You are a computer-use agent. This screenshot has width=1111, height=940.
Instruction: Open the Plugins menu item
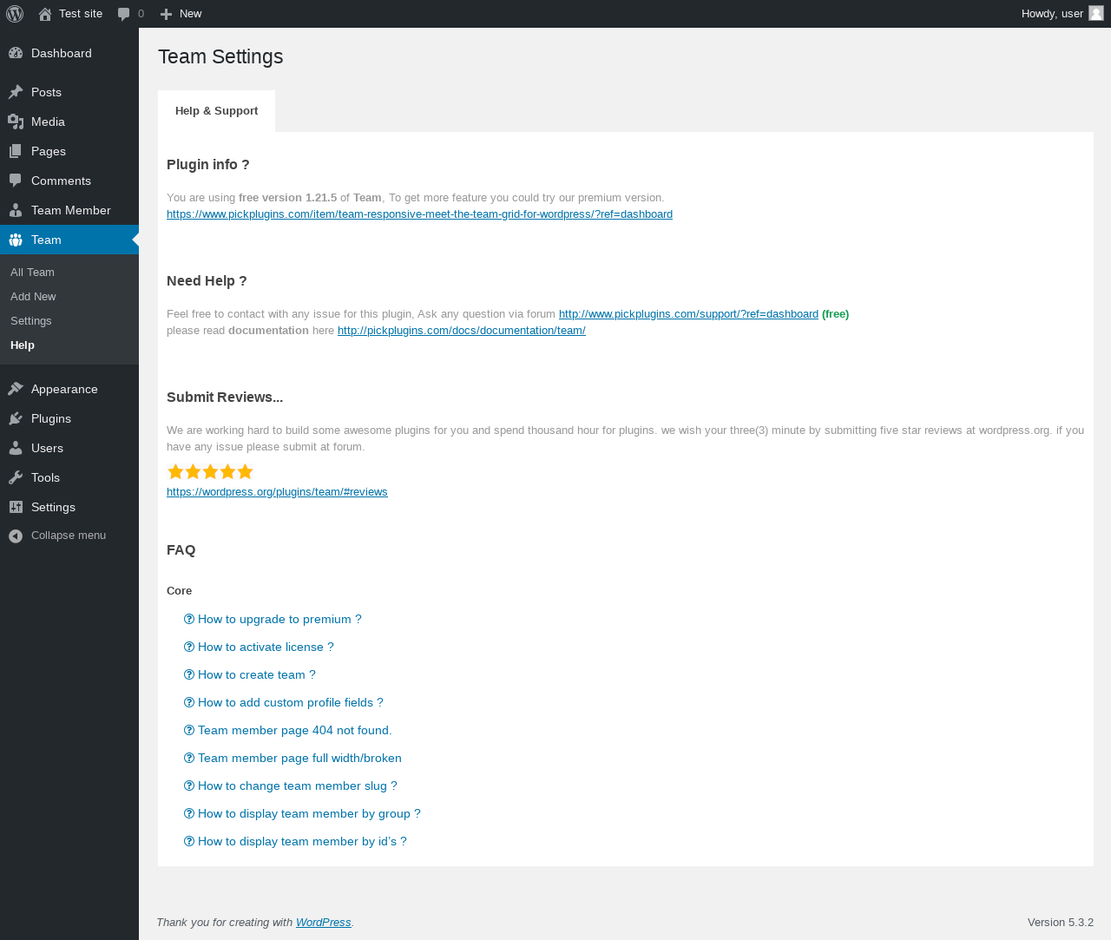point(69,418)
